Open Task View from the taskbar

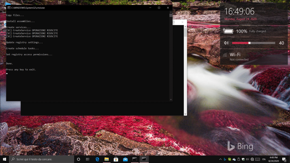pos(88,159)
